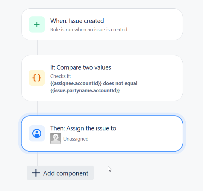Select the highlighted Assign issue card blank area
The image size is (203, 191).
149,133
